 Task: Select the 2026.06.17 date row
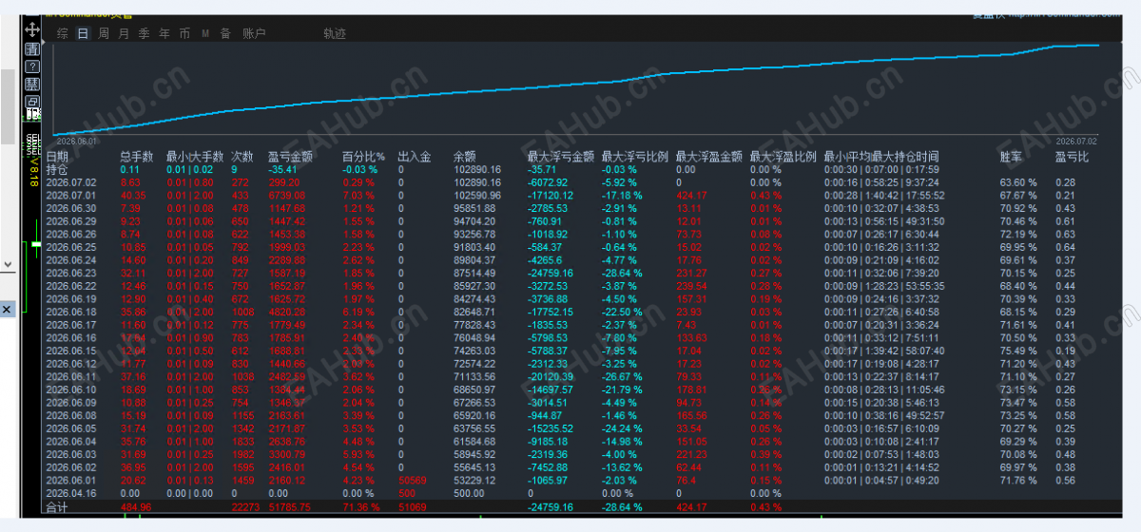(71, 324)
